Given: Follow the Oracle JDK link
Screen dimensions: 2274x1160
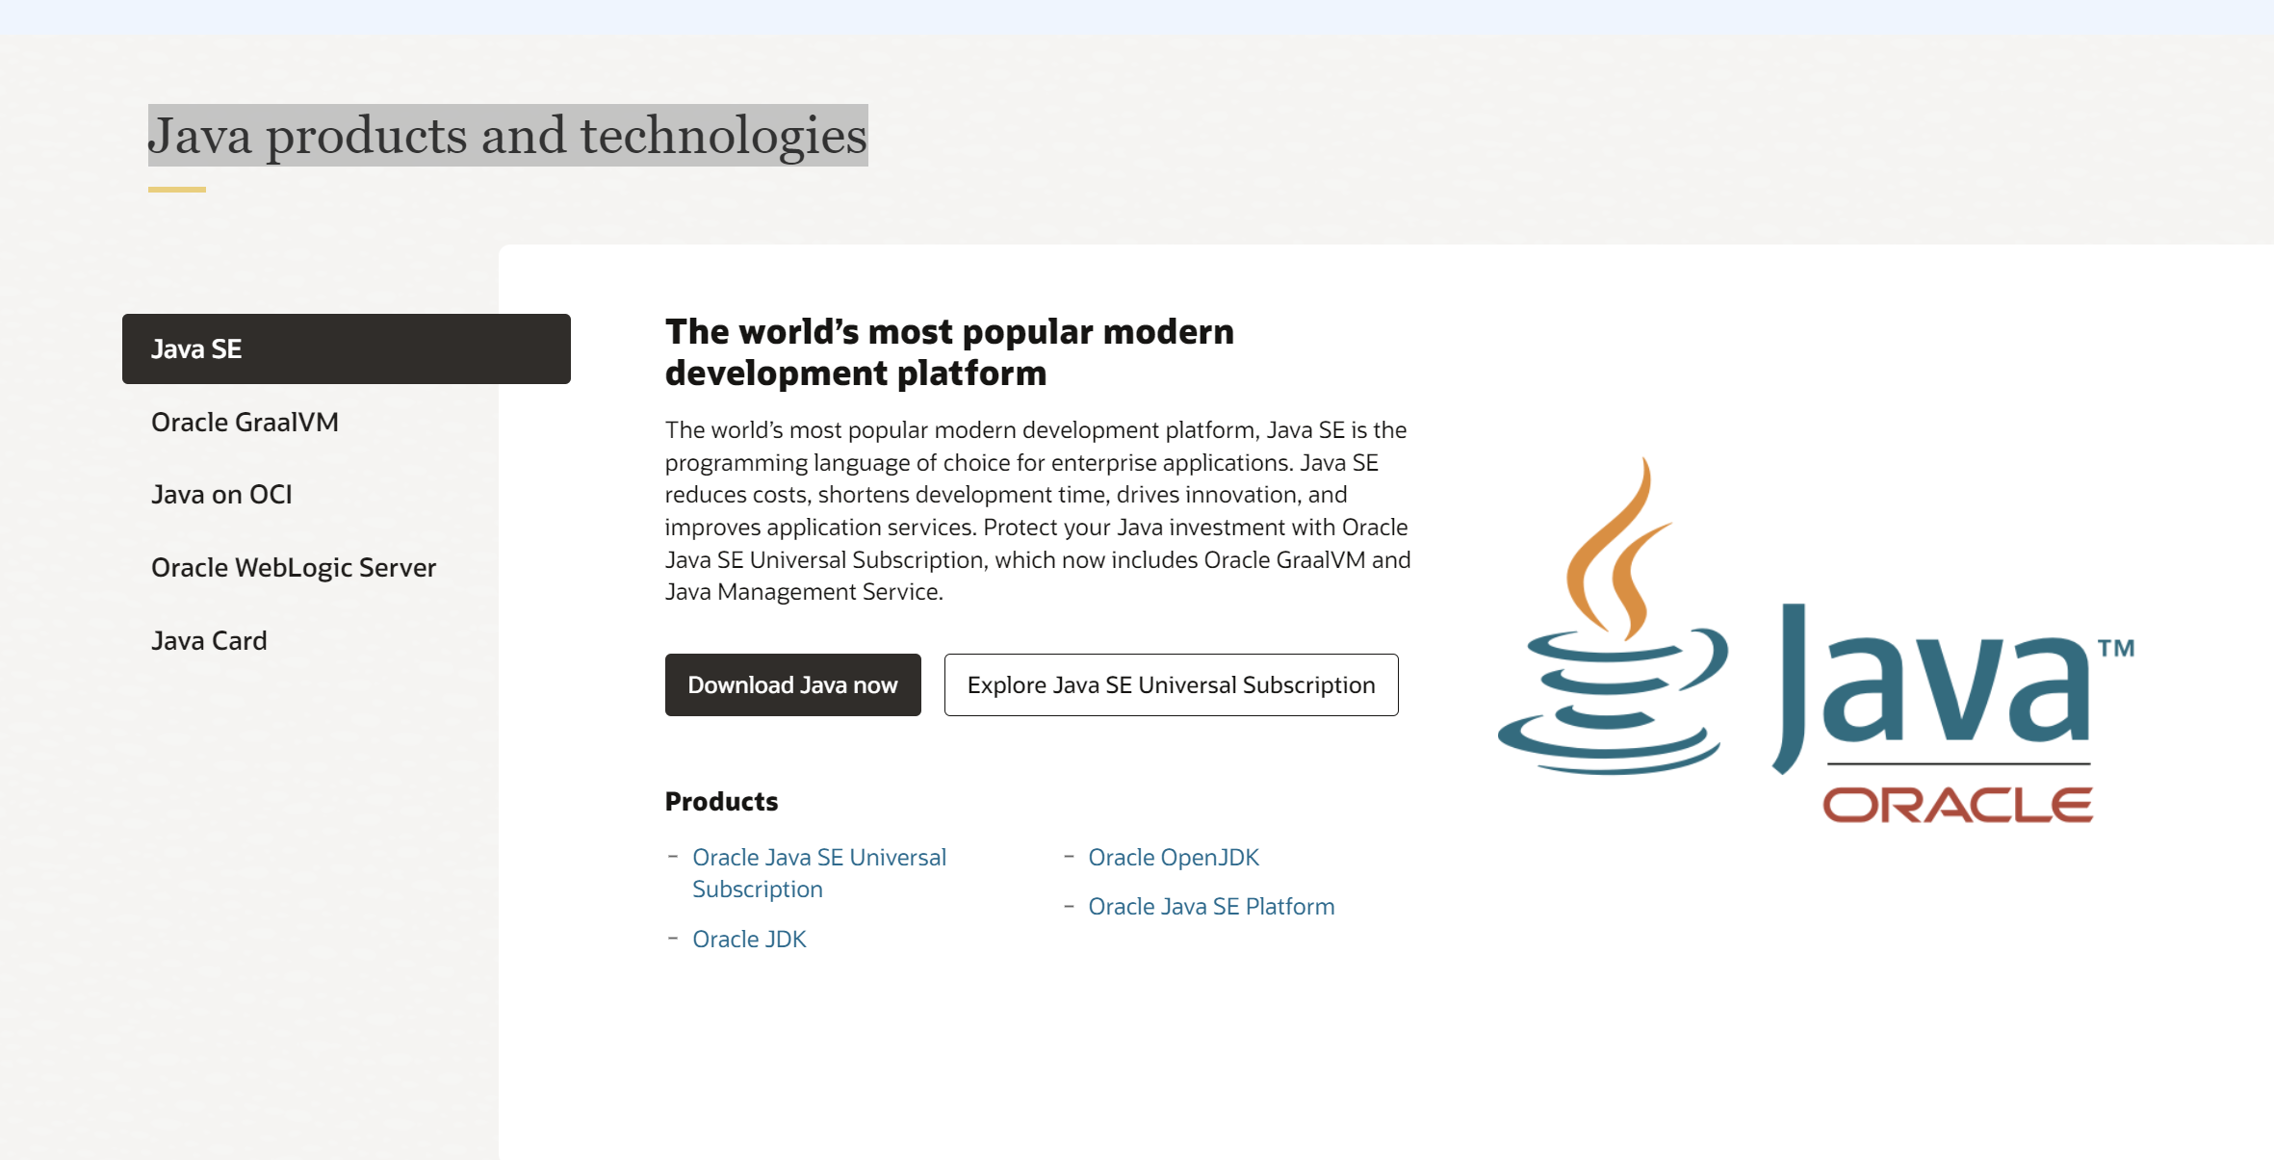Looking at the screenshot, I should tap(749, 939).
